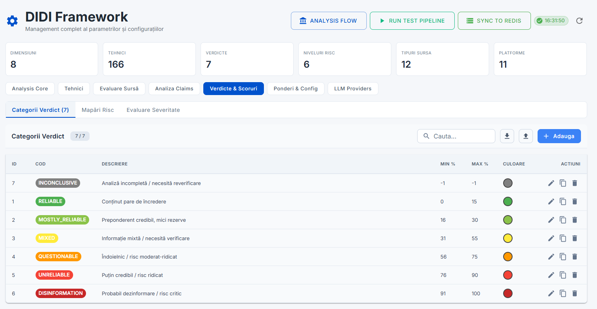Open the Evaluare Sursă tab

click(x=119, y=88)
